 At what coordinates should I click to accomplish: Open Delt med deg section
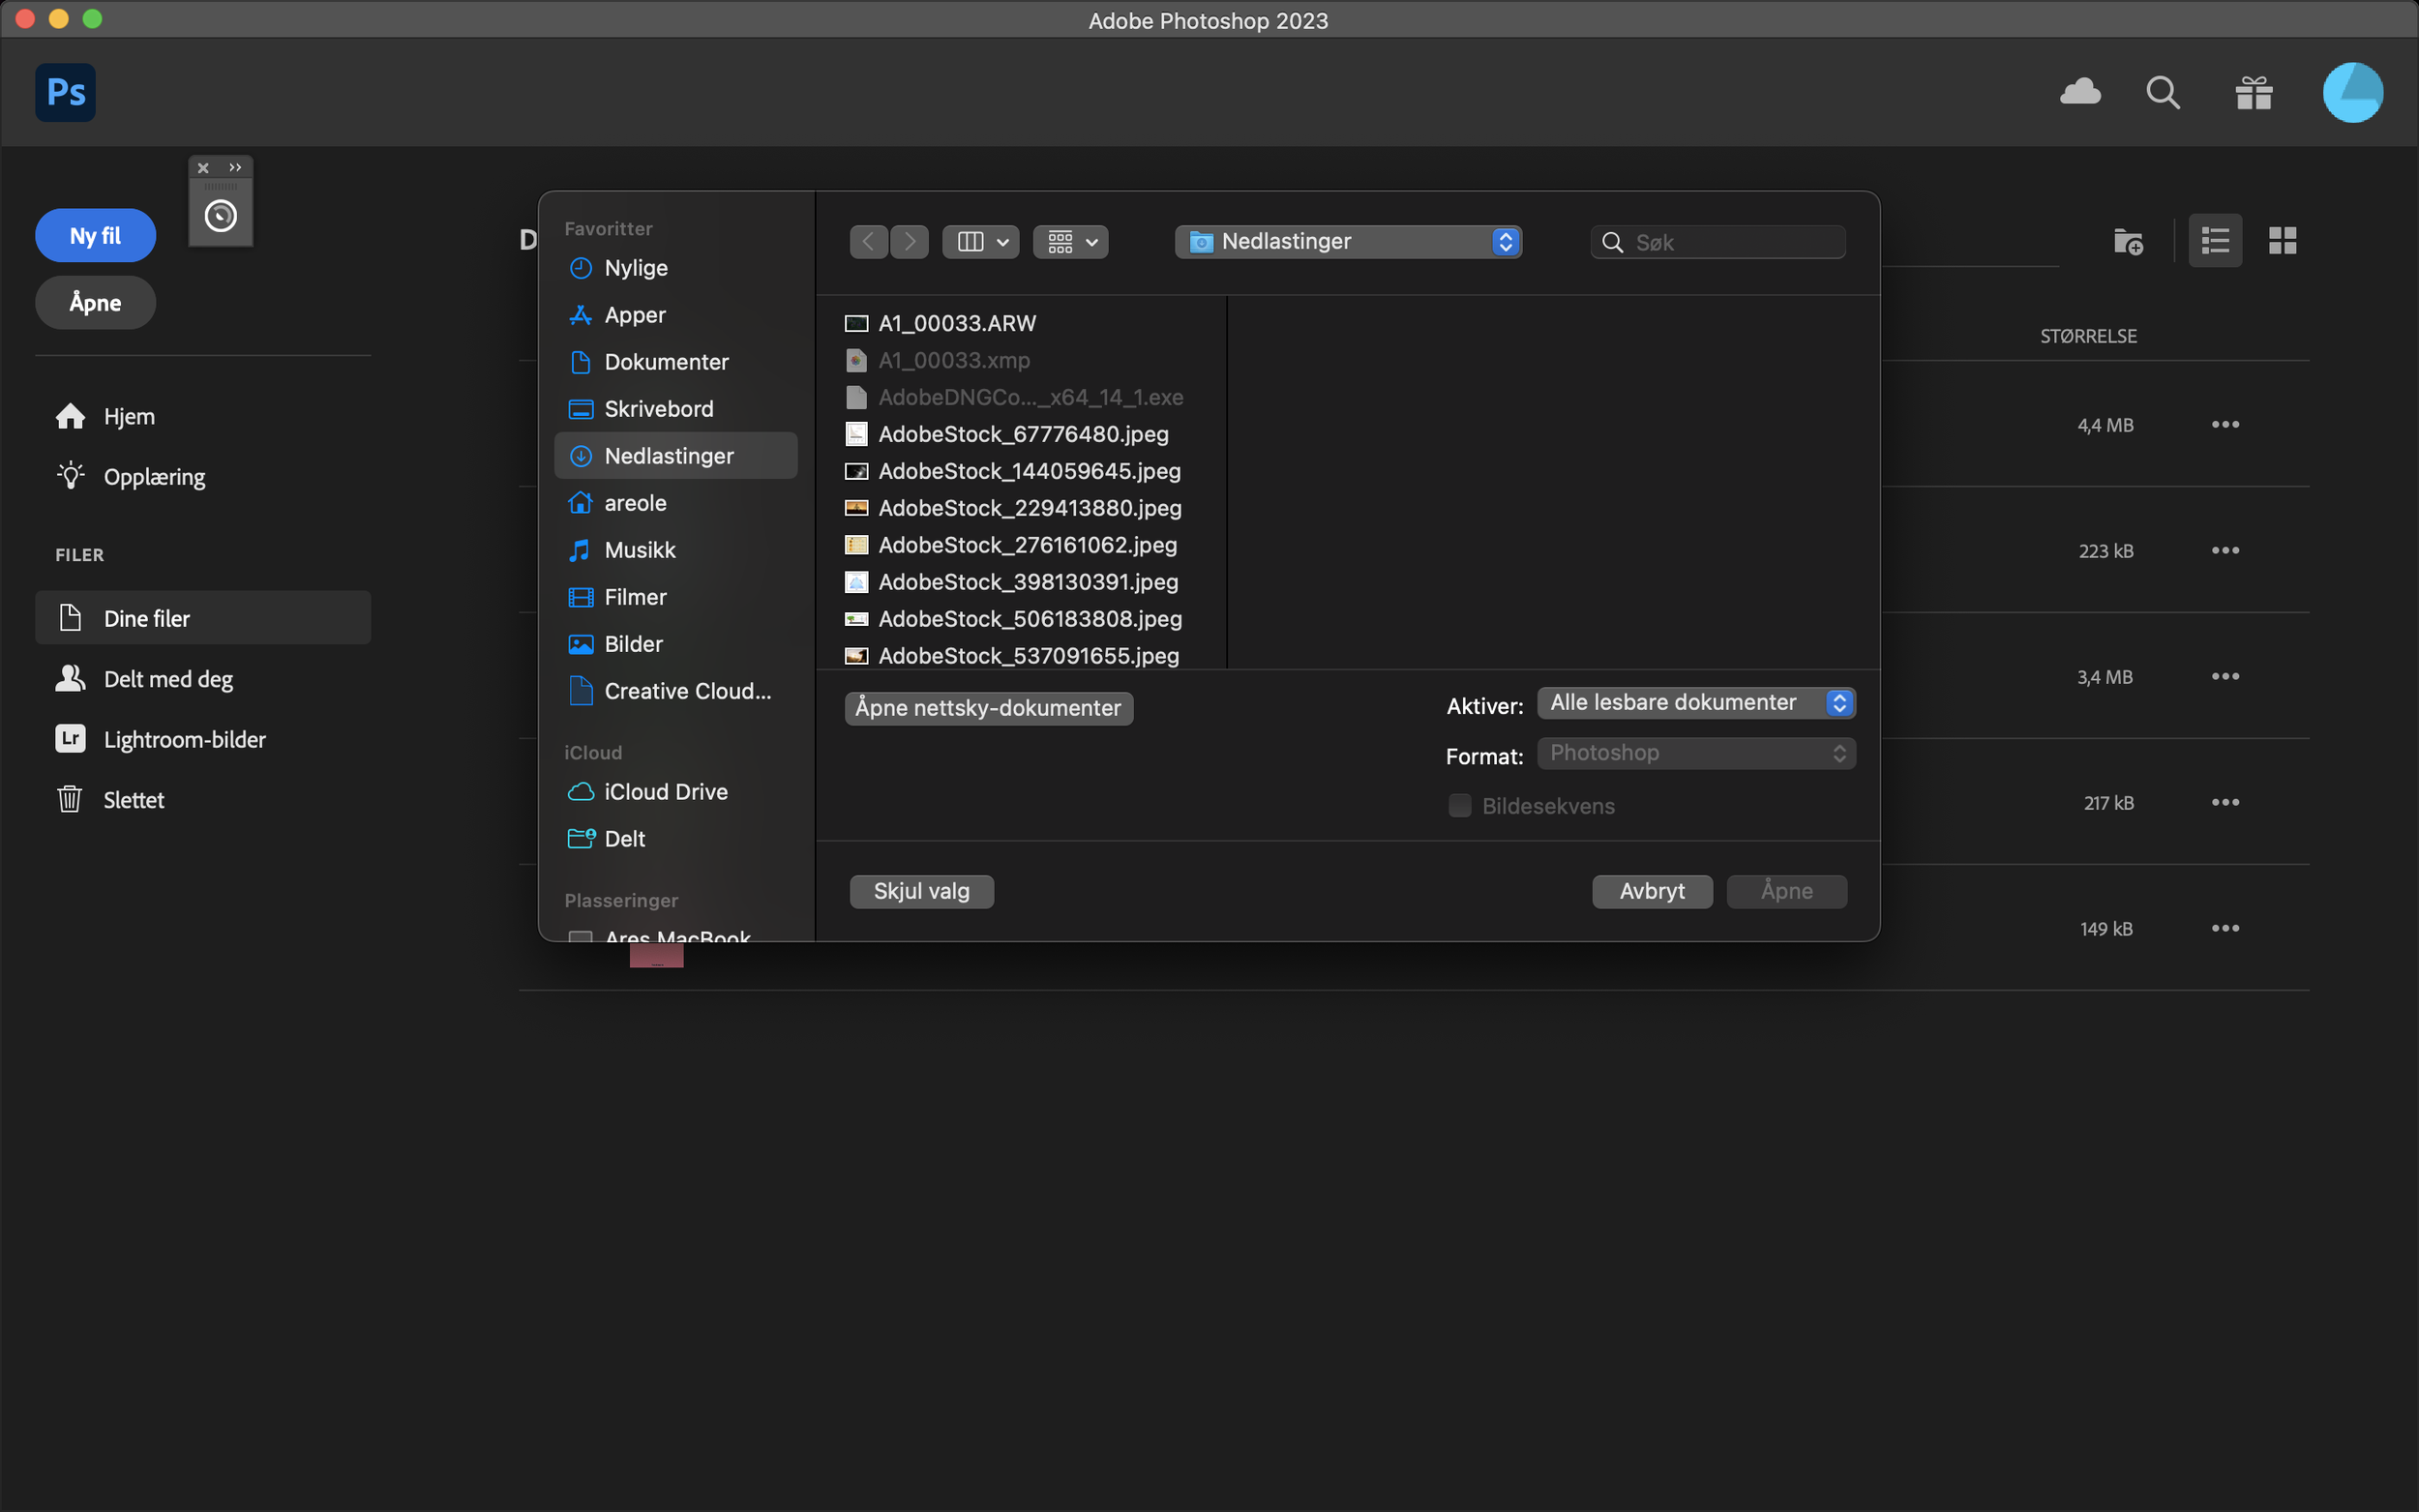point(144,679)
